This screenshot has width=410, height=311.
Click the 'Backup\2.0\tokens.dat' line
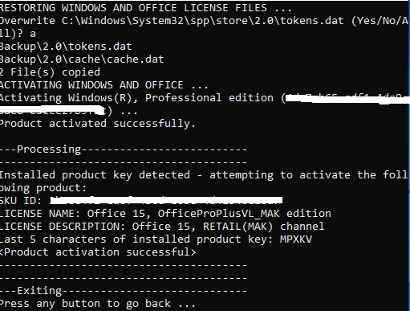click(66, 47)
